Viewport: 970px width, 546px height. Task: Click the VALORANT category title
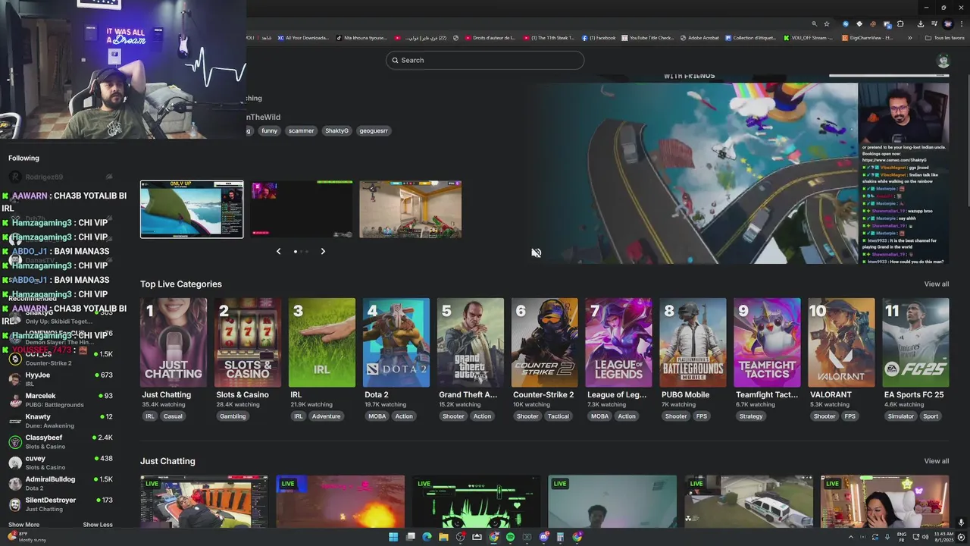[831, 394]
